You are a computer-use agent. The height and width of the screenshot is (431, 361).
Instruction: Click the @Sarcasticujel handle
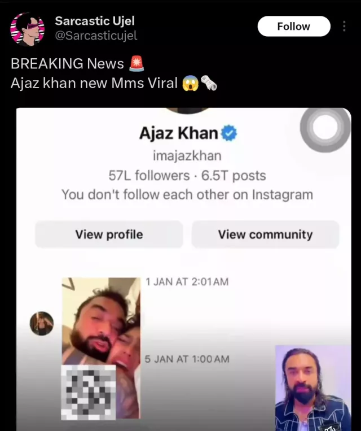pos(96,36)
